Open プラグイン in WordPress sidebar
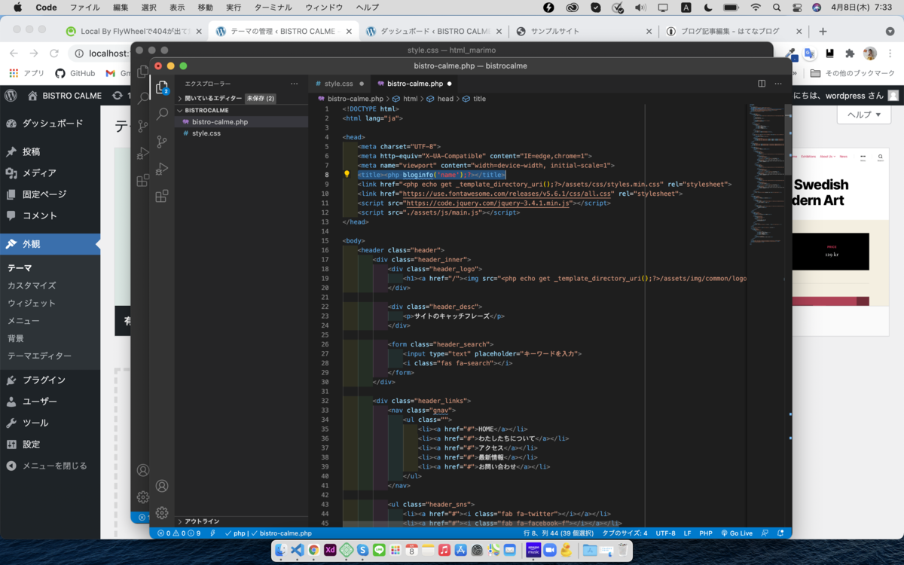The height and width of the screenshot is (565, 904). click(50, 380)
